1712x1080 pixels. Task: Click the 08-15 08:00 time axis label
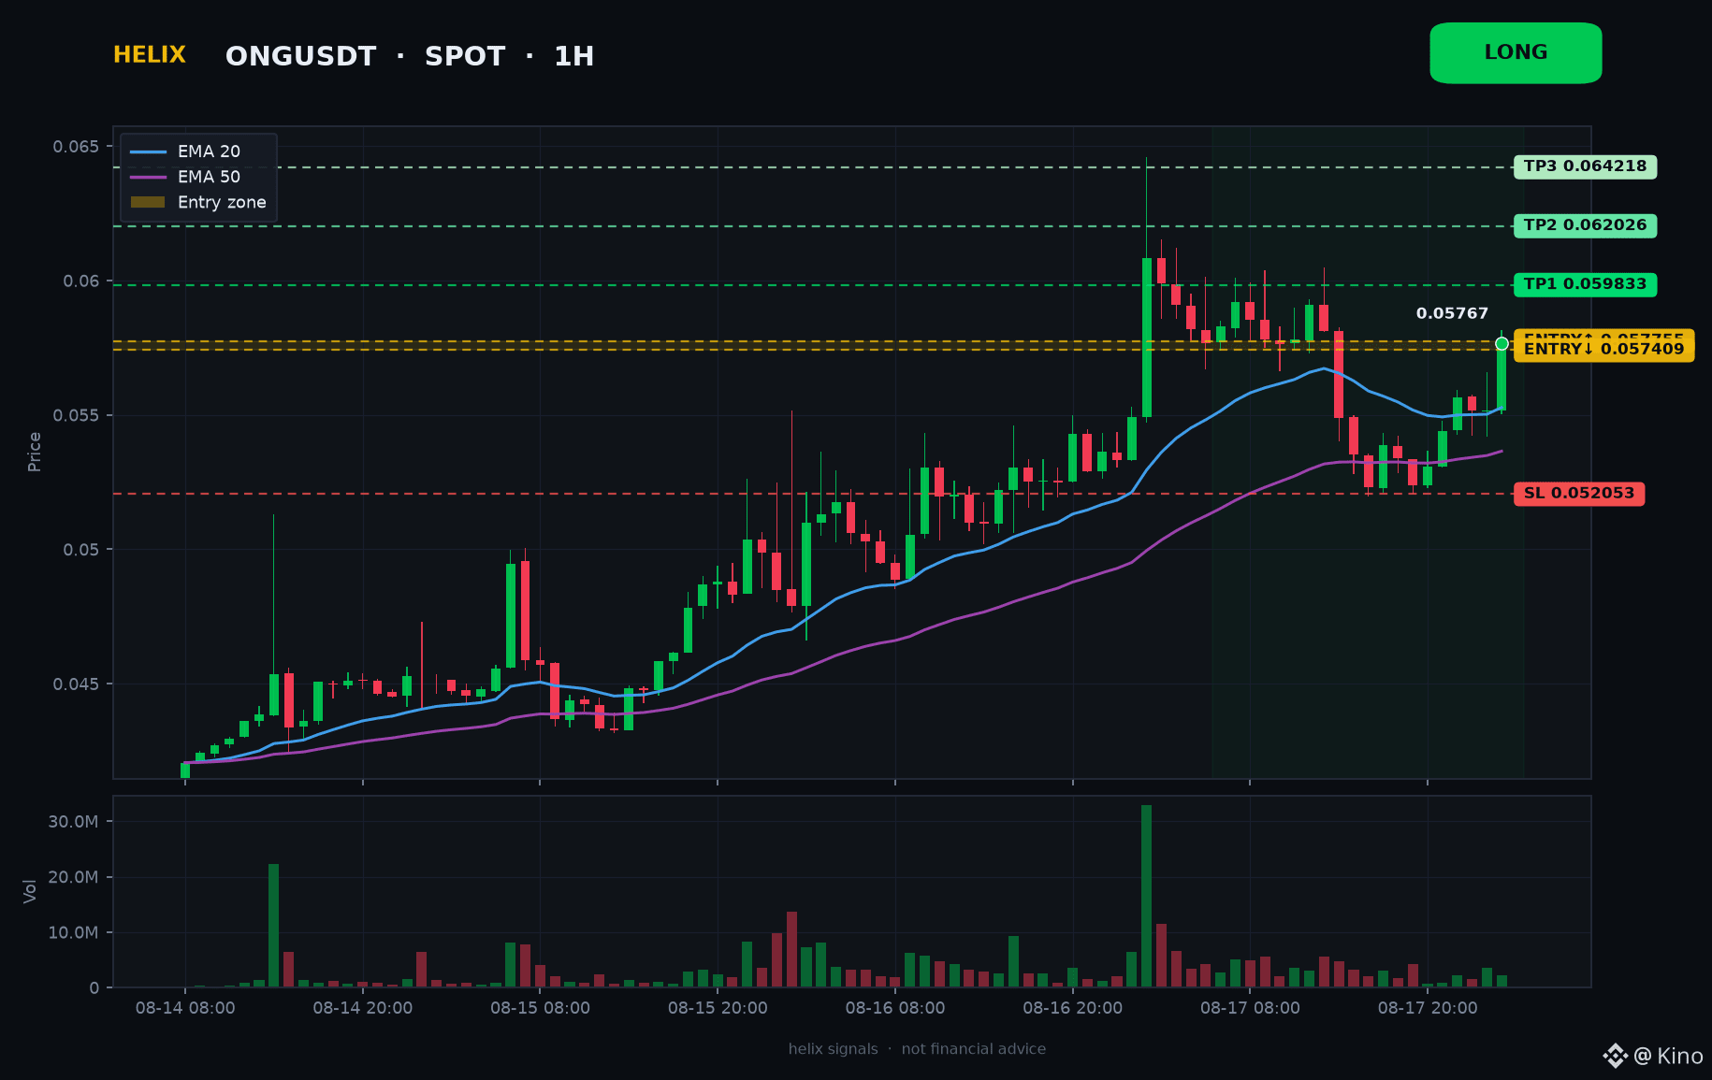pyautogui.click(x=540, y=1008)
